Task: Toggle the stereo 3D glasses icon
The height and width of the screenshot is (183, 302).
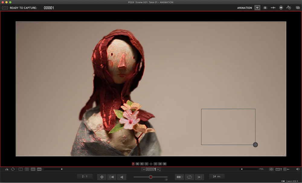Action: [x=5, y=8]
